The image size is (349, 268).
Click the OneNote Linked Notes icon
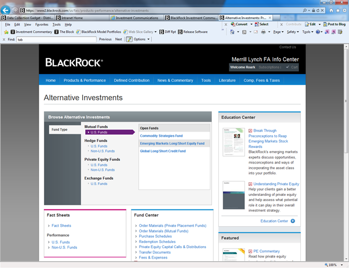(x=333, y=32)
